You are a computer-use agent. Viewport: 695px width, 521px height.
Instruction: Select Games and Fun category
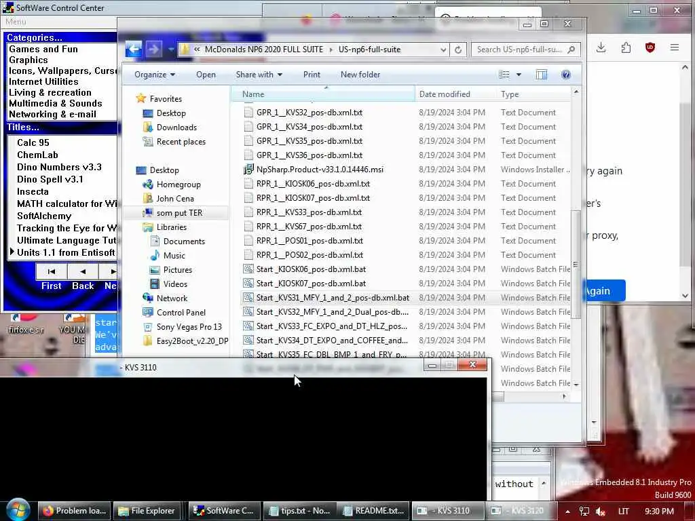43,49
